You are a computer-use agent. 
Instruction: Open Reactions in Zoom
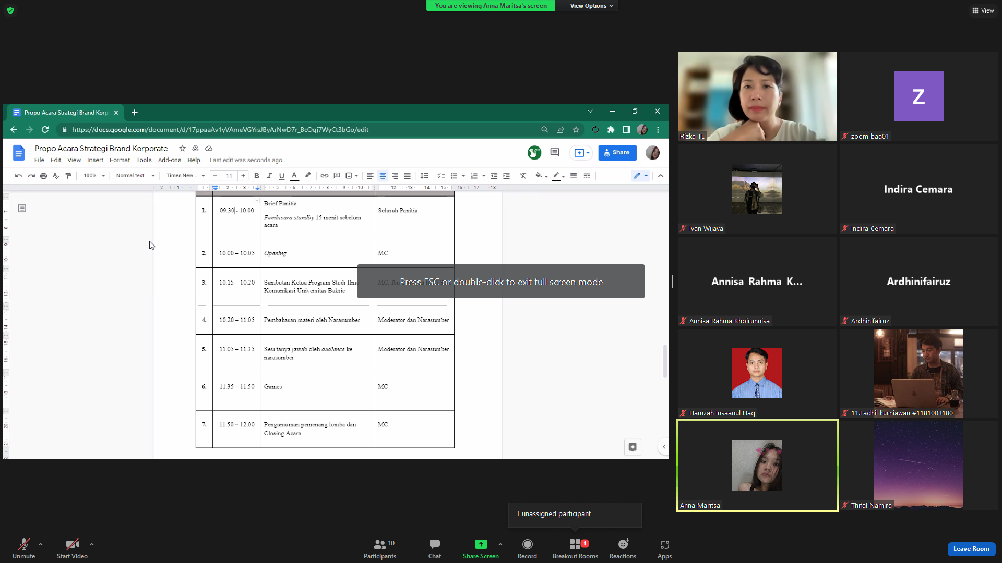(623, 549)
